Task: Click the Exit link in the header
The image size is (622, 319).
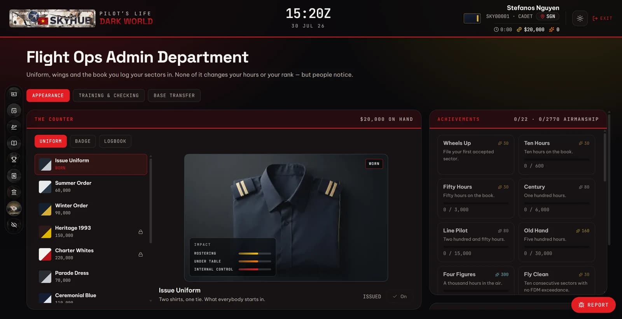Action: coord(603,18)
